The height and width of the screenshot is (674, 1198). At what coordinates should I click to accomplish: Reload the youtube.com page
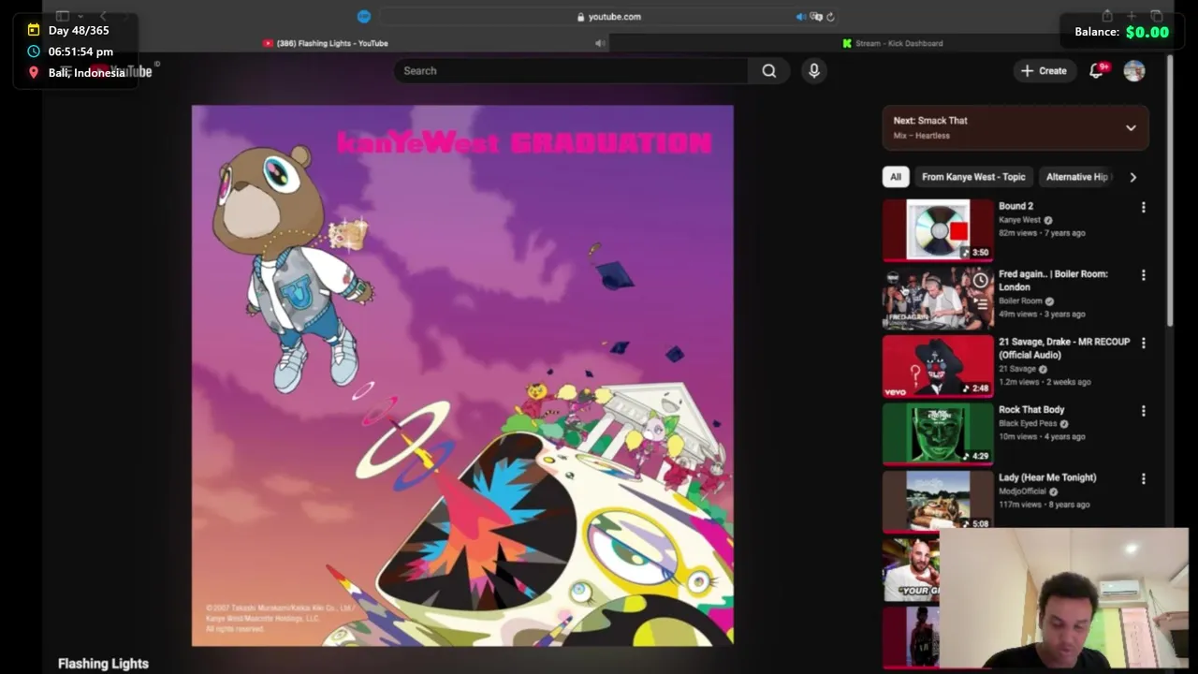coord(830,17)
